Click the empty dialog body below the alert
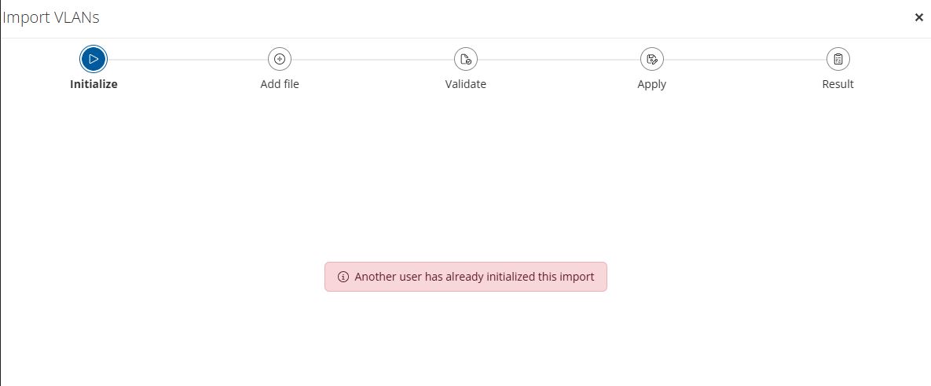 (x=465, y=339)
